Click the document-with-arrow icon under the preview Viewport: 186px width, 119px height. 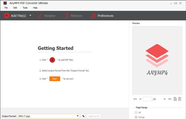click(180, 99)
